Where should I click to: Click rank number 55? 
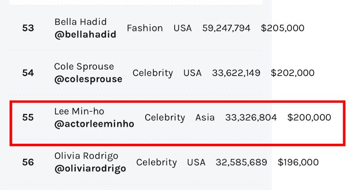click(x=28, y=118)
